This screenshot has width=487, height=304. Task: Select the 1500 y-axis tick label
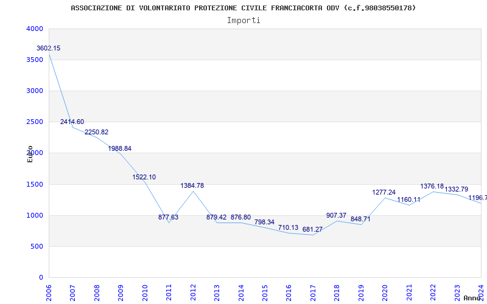click(x=35, y=184)
